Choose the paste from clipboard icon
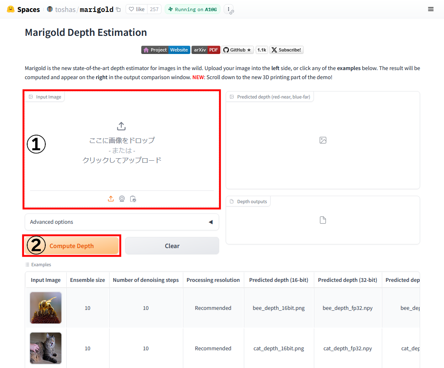 [x=133, y=199]
